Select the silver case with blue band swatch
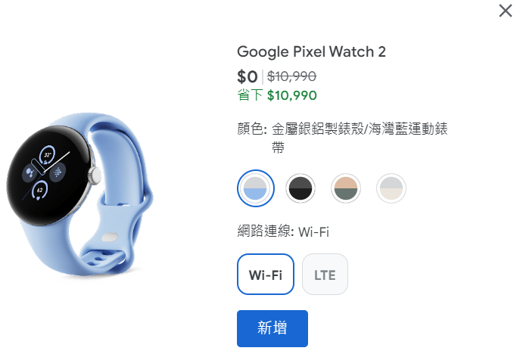 click(x=255, y=188)
